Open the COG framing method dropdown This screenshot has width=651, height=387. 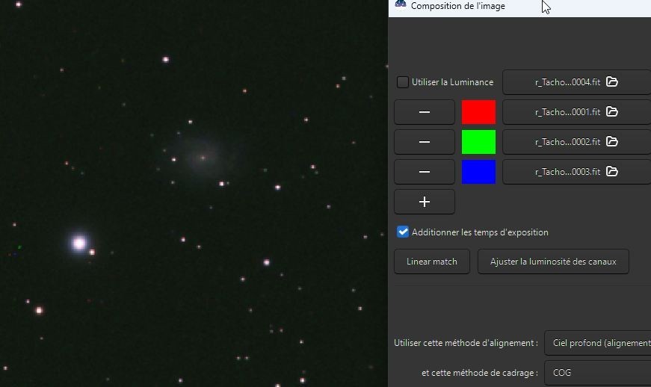click(x=597, y=373)
